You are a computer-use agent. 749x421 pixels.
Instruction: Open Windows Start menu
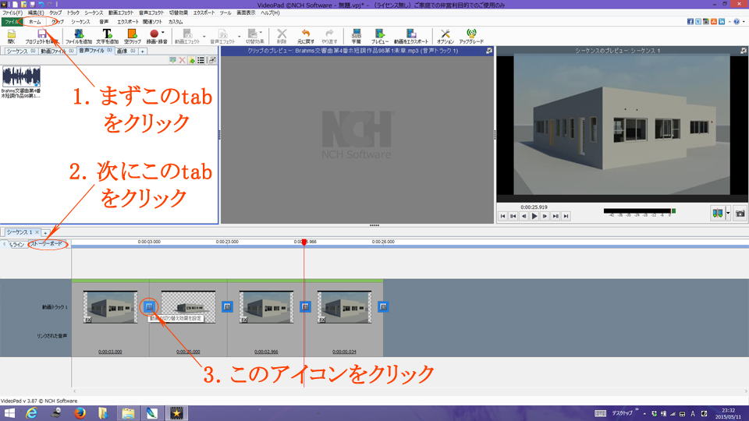coord(9,413)
